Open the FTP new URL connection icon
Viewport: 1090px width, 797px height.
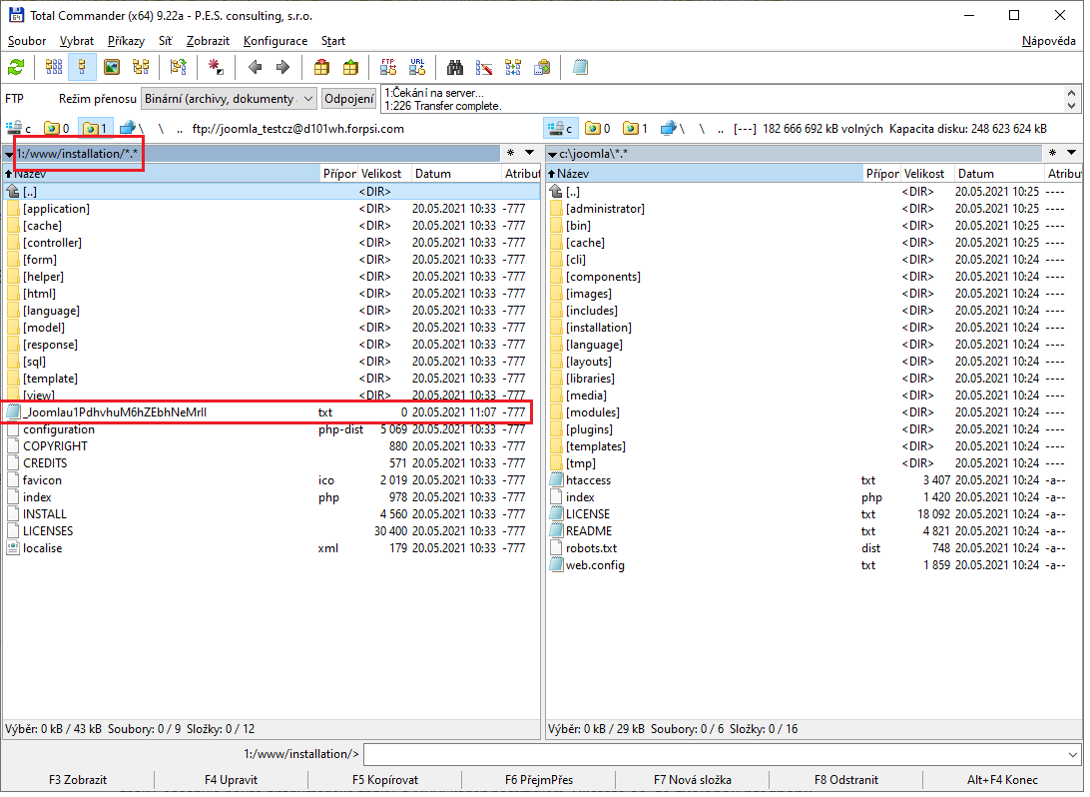[x=417, y=68]
